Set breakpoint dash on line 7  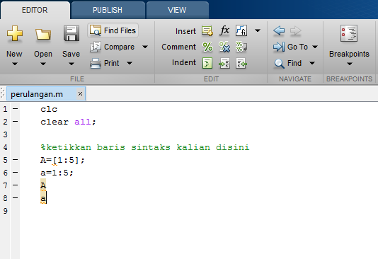coord(15,185)
